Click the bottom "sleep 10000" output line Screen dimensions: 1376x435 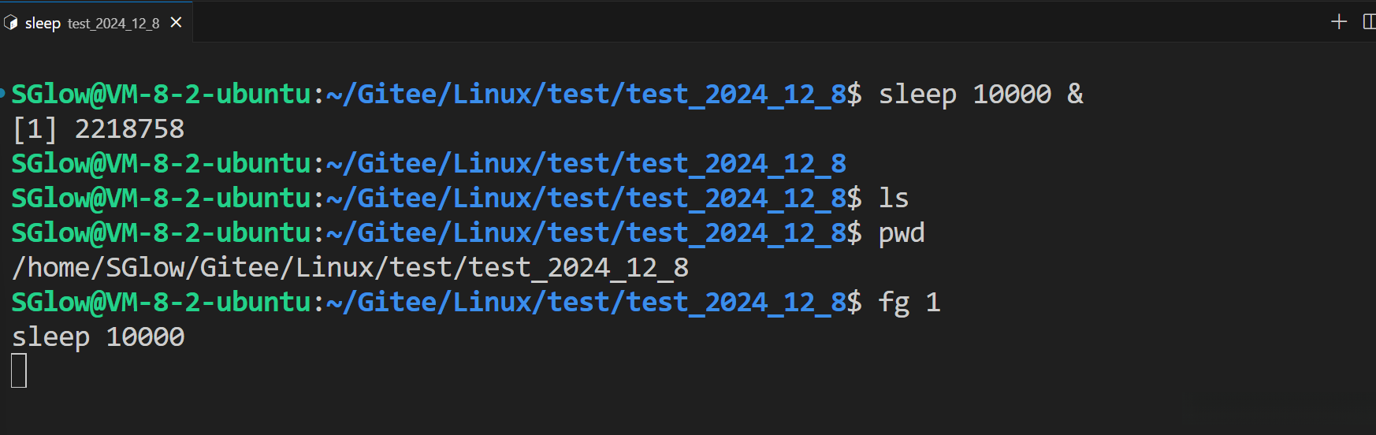pos(99,337)
